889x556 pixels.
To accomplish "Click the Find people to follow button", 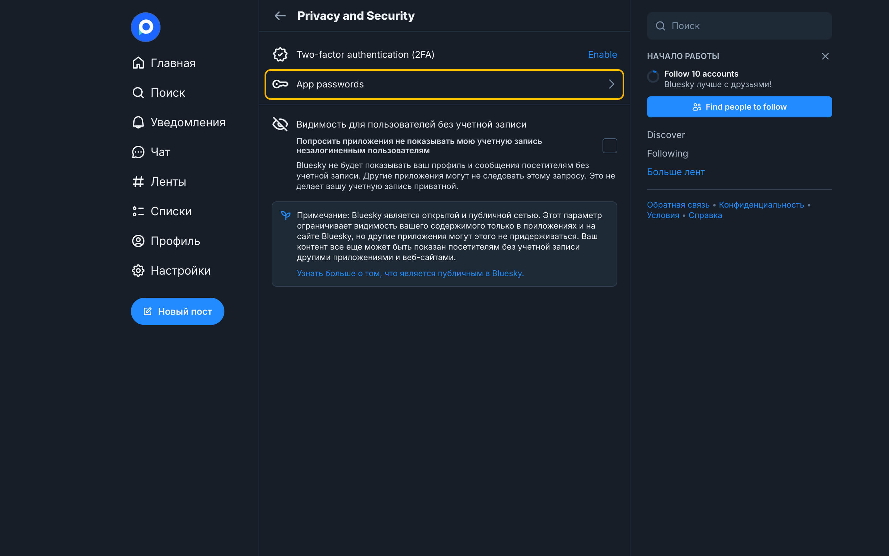I will point(739,107).
